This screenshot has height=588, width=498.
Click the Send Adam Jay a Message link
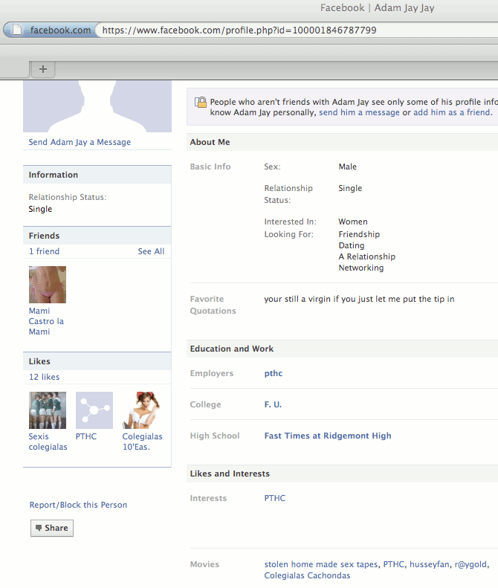click(x=80, y=142)
